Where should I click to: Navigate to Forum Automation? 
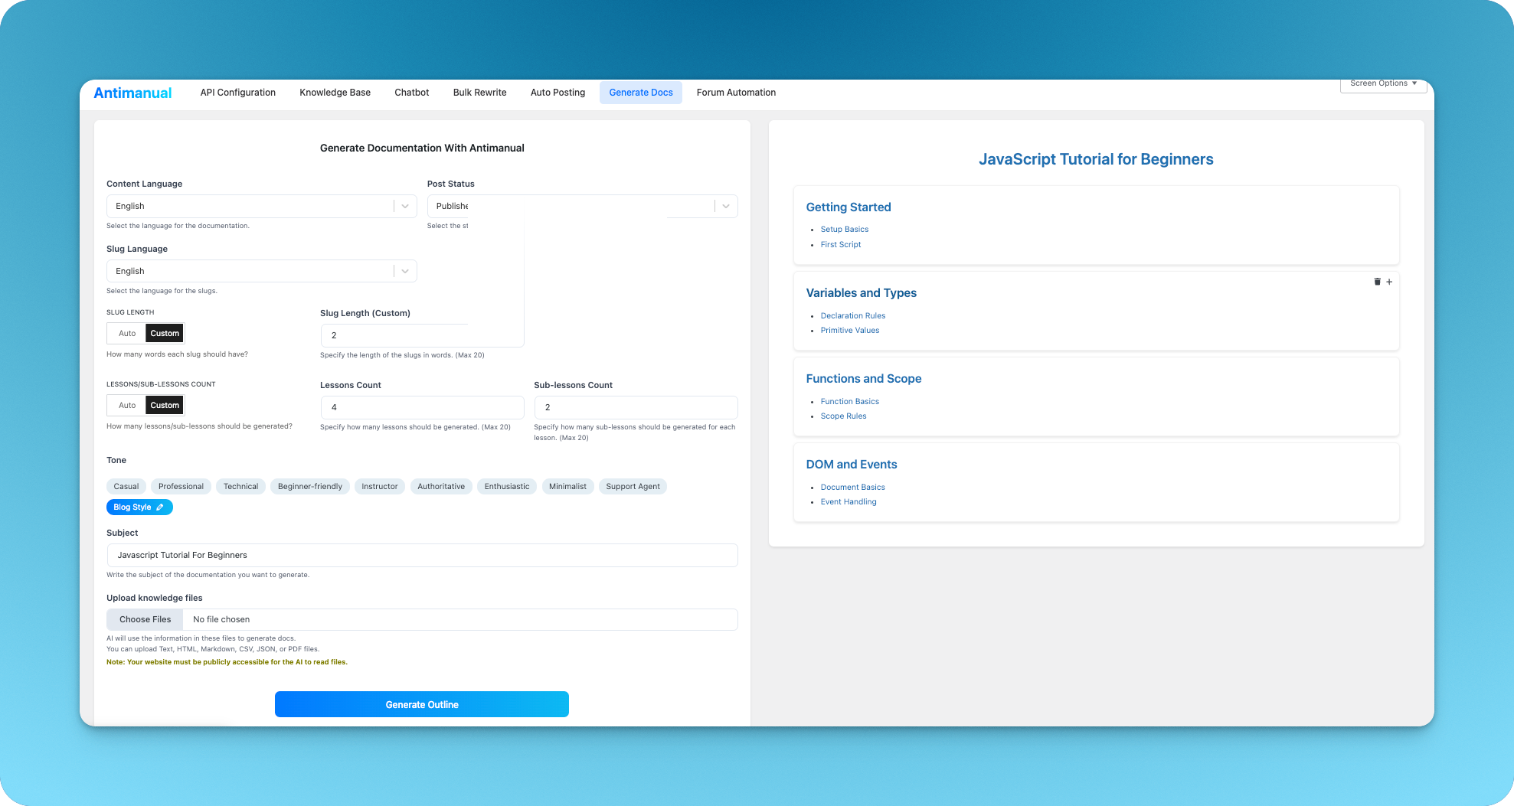click(x=736, y=92)
